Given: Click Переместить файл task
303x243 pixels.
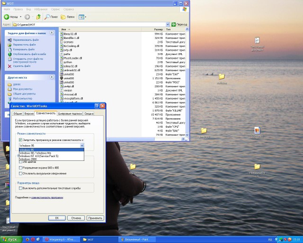Looking at the screenshot, I should (x=24, y=45).
